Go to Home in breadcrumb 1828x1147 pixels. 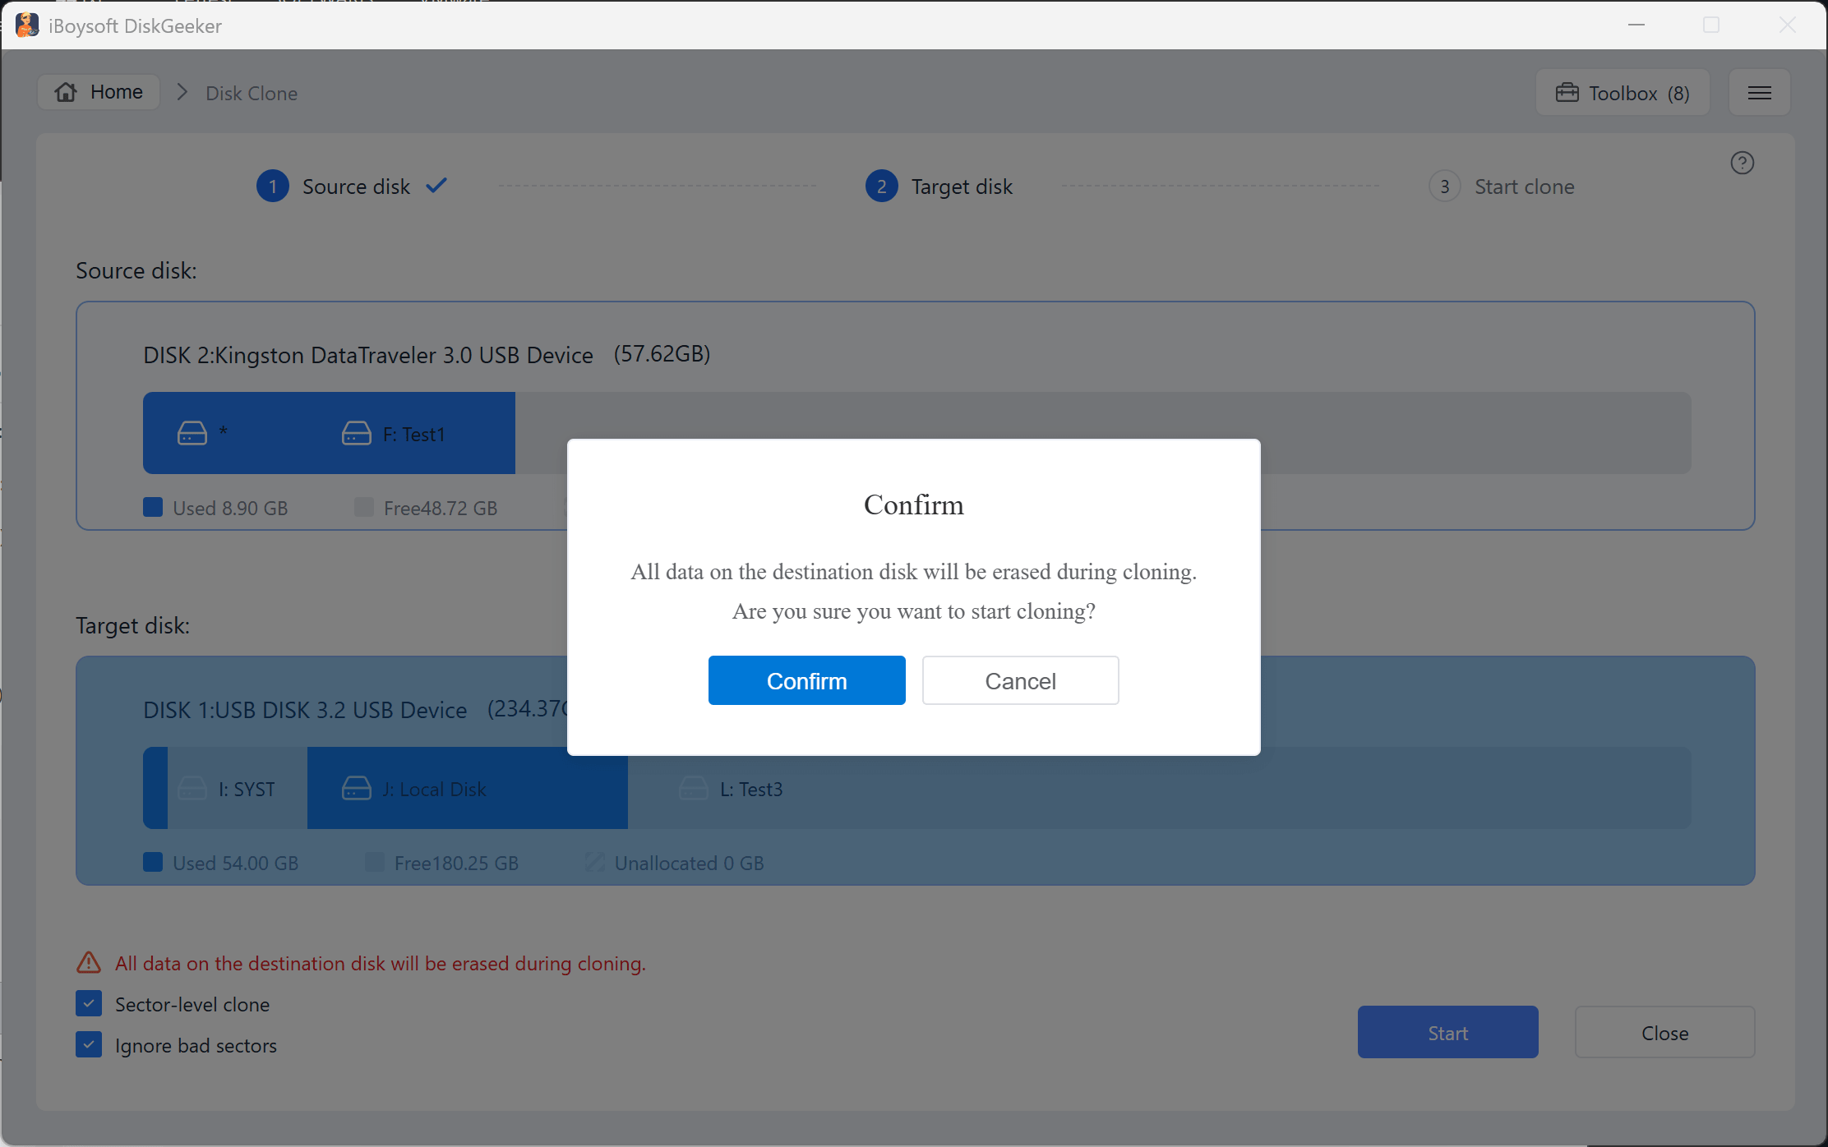99,92
